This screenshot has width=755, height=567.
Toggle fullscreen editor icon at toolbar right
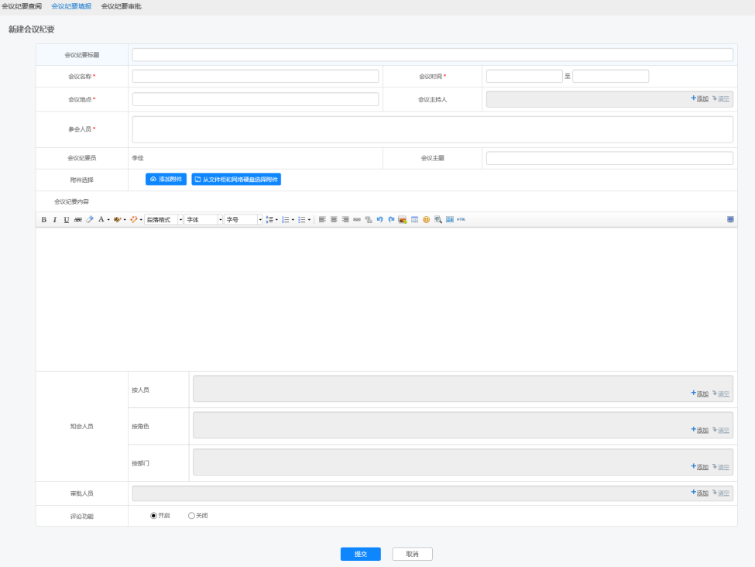[730, 220]
